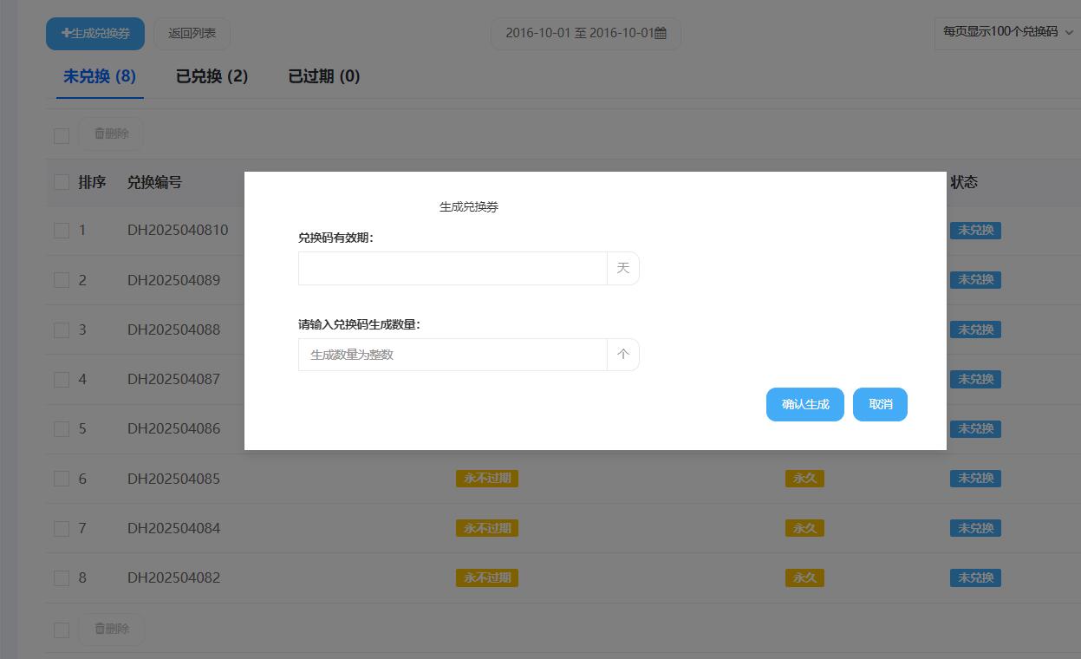Click 未兑换 status in row DH202504087
Image resolution: width=1081 pixels, height=659 pixels.
click(975, 379)
